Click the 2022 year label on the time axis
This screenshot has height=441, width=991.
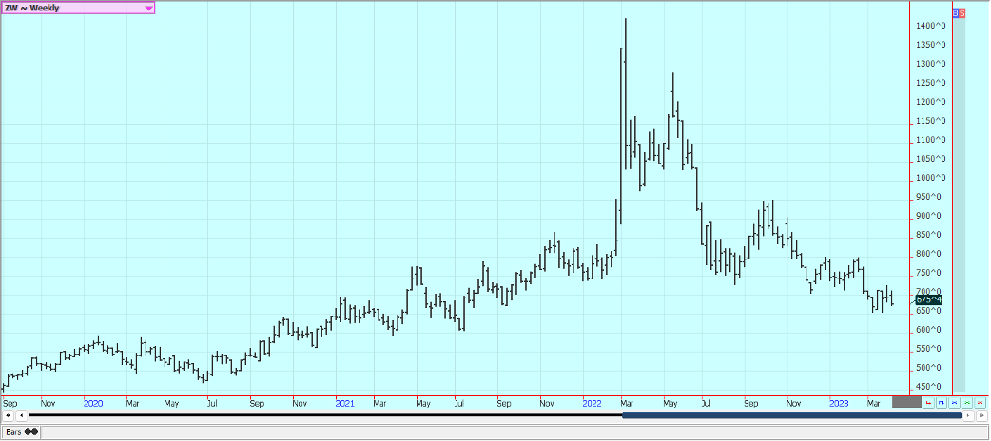[593, 402]
